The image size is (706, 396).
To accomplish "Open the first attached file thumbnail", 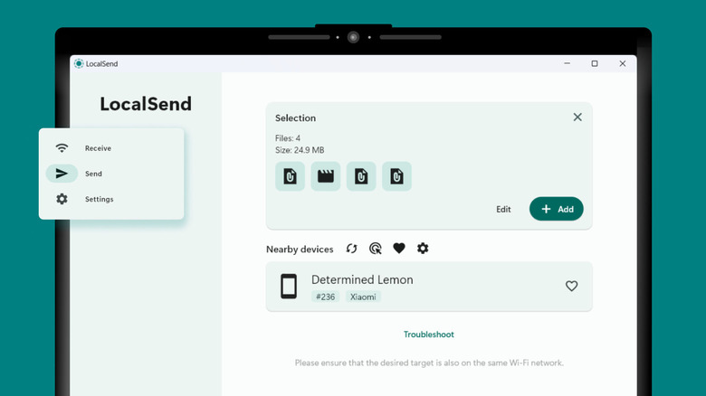I will tap(290, 176).
